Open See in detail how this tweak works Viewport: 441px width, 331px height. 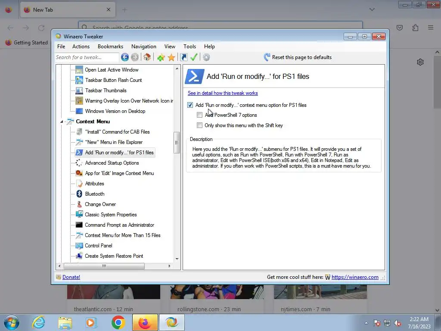(223, 93)
